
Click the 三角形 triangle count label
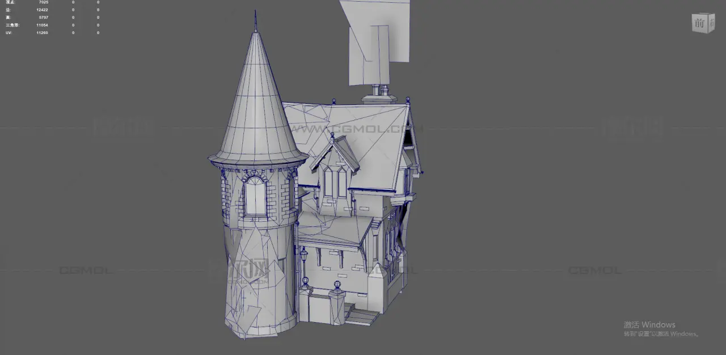click(x=12, y=26)
